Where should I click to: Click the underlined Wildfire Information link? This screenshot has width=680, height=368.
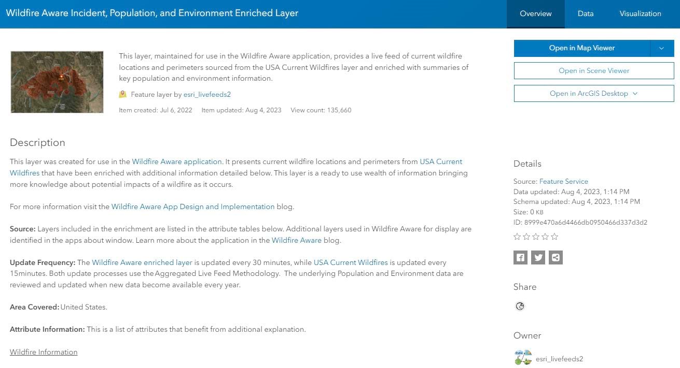[x=44, y=352]
